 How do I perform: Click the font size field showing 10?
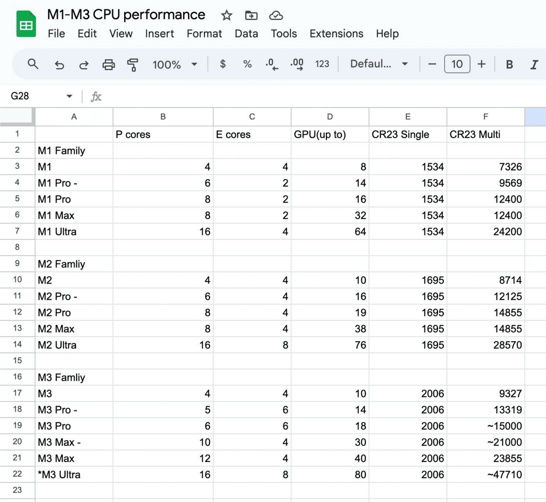tap(457, 64)
